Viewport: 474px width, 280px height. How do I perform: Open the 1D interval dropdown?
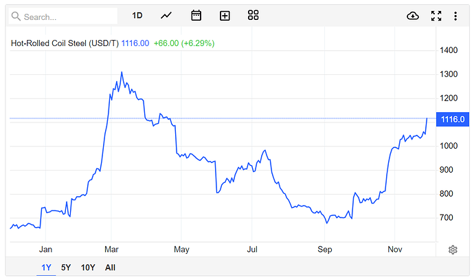click(x=137, y=16)
